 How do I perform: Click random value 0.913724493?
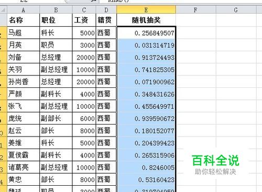[146, 57]
